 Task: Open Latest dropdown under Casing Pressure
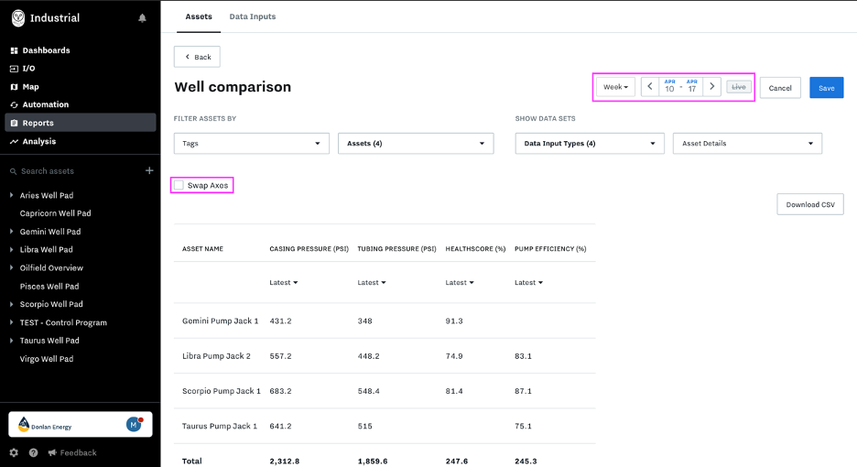coord(284,283)
